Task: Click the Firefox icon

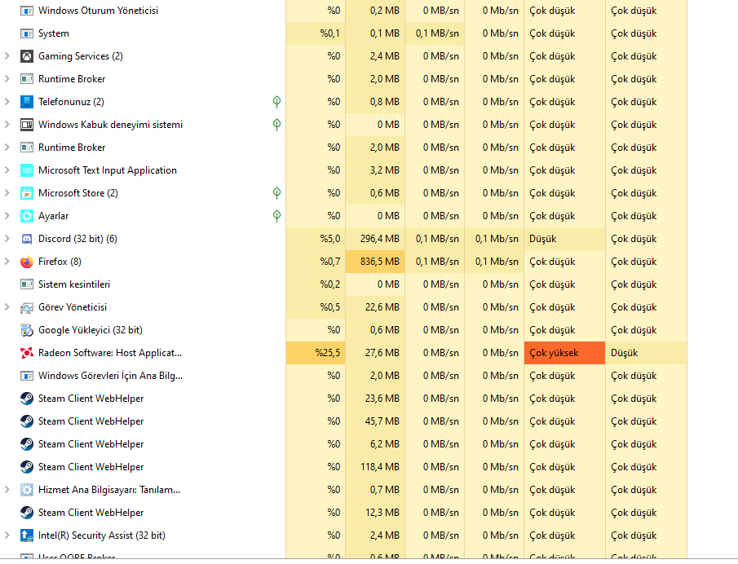Action: pos(27,262)
